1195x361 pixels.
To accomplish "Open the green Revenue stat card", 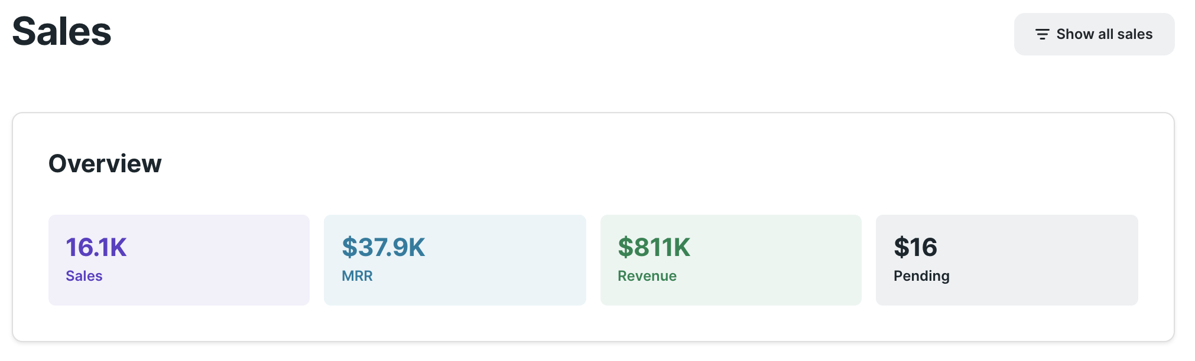I will point(731,260).
